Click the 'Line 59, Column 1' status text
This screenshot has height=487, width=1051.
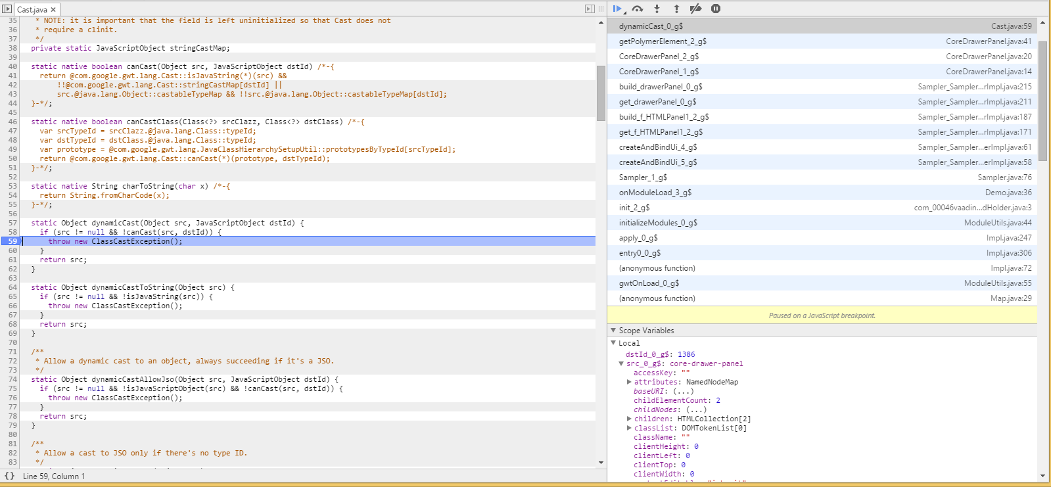click(x=54, y=476)
